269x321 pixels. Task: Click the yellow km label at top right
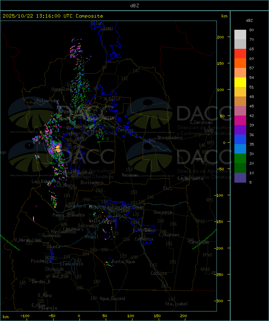(x=224, y=16)
